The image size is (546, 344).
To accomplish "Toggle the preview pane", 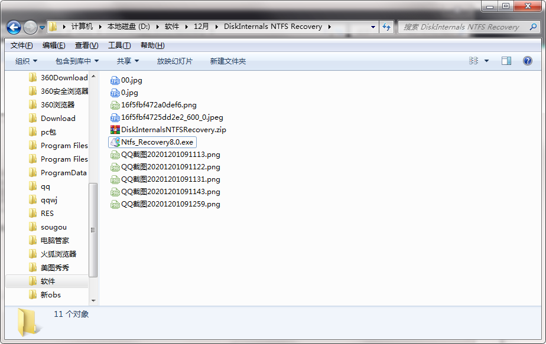I will 506,61.
